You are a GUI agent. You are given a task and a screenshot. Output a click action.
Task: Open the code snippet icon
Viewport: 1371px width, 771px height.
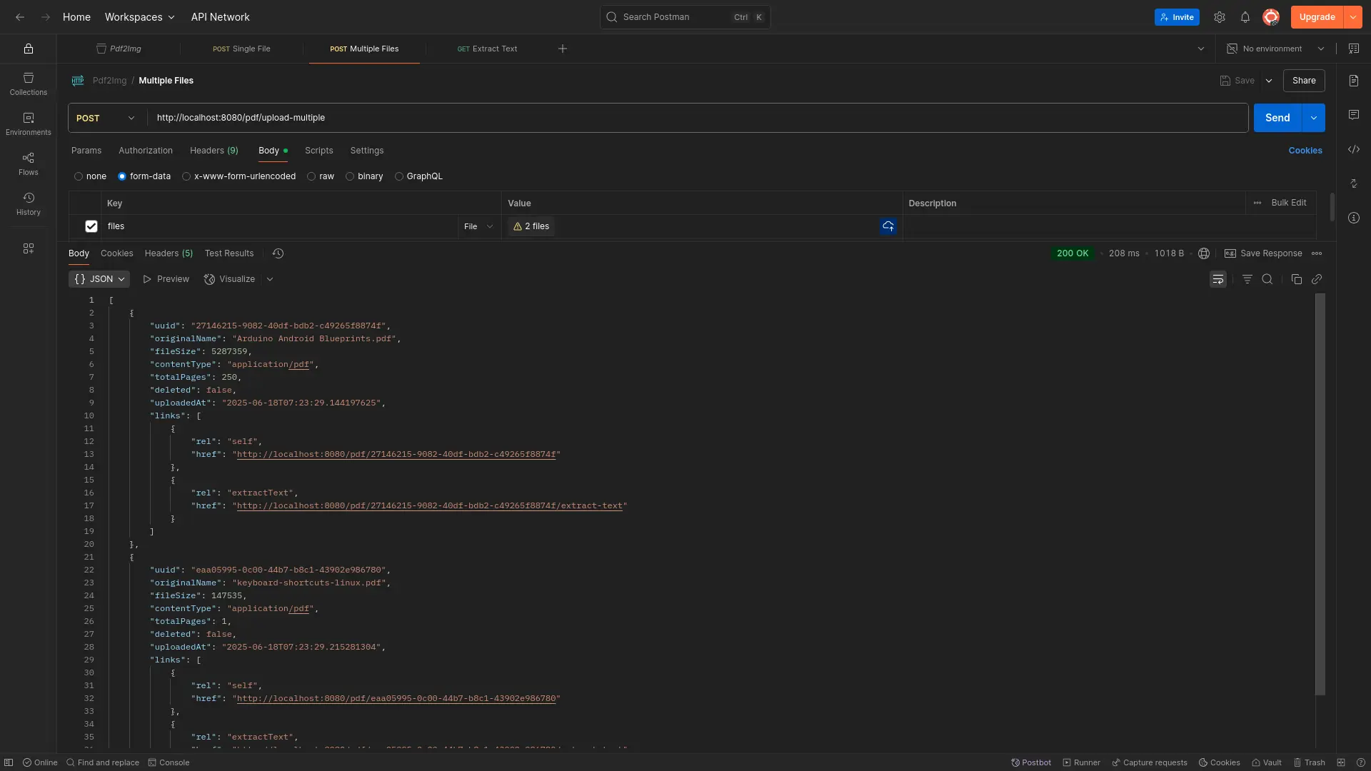click(x=1354, y=149)
